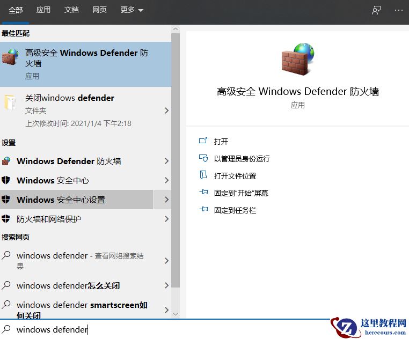Click search icon beside smartscreen如何关闭 suggestion

click(6, 304)
